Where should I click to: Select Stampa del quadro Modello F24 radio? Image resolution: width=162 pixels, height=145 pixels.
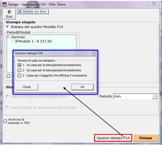coord(8,27)
